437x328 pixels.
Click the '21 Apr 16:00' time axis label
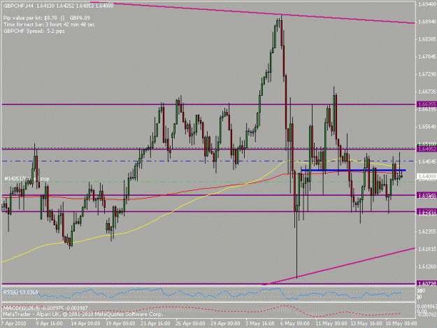tap(155, 324)
